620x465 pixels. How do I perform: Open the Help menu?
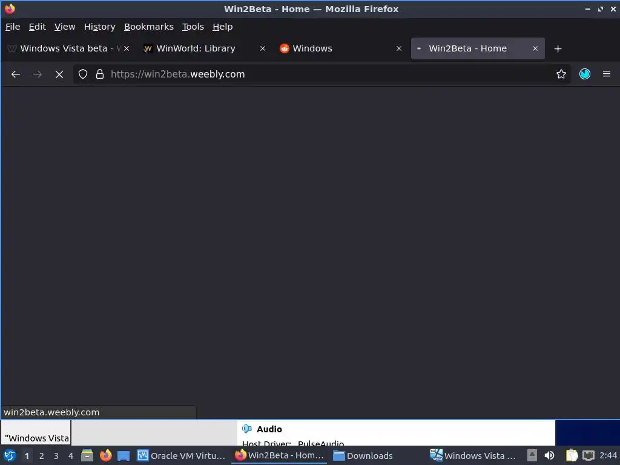pos(223,27)
